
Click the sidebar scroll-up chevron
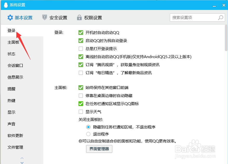(x=22, y=158)
